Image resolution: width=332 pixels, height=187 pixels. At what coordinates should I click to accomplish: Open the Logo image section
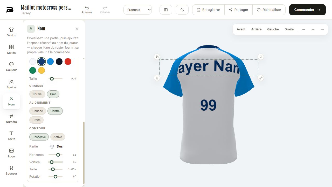point(11,153)
